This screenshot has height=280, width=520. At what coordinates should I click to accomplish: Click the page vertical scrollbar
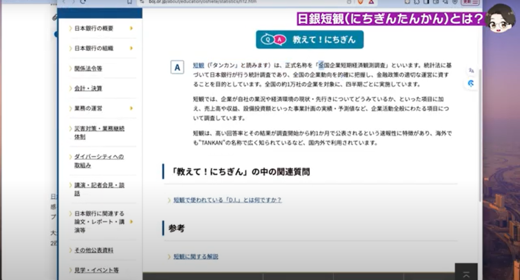(480, 134)
